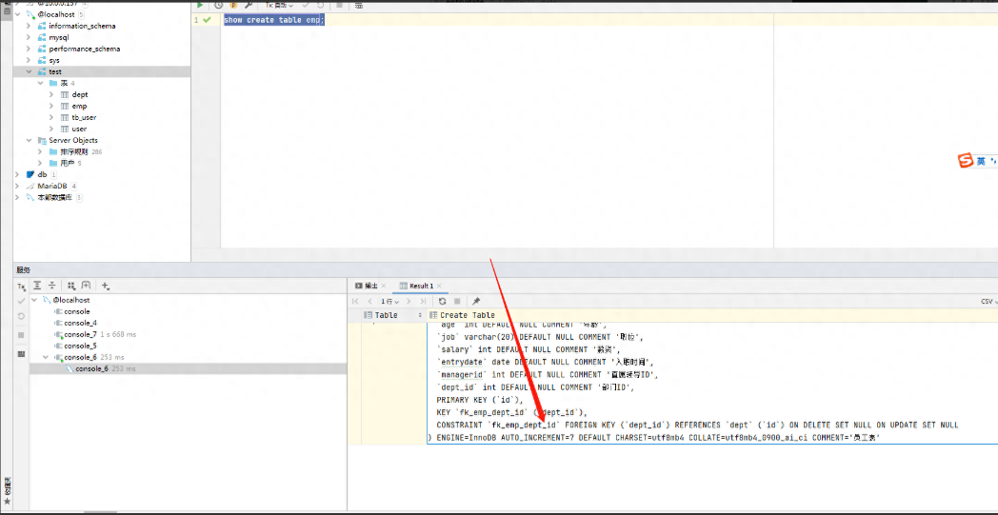Go to next page of results
The height and width of the screenshot is (515, 998).
409,301
